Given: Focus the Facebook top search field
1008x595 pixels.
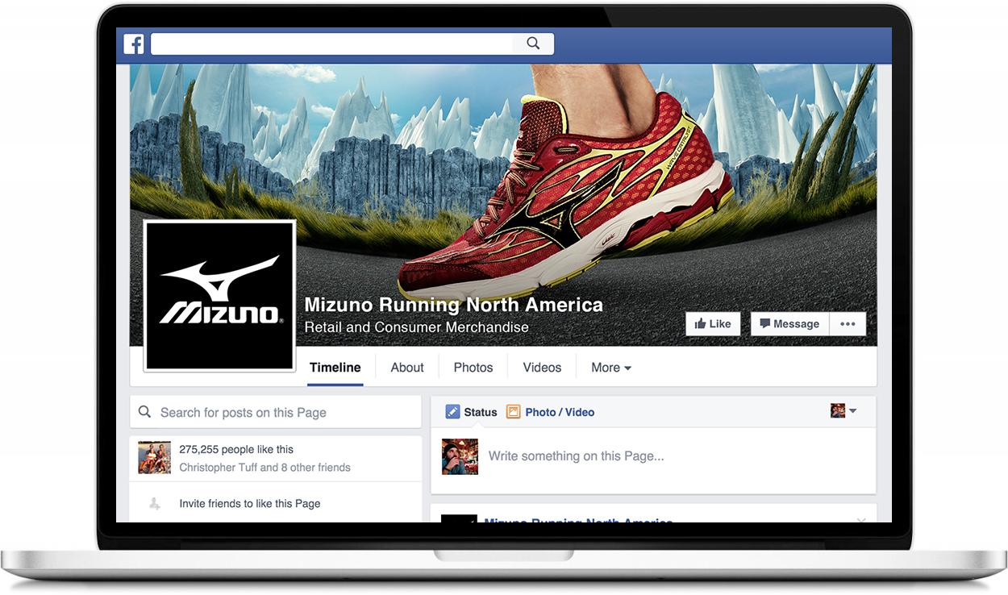Looking at the screenshot, I should tap(331, 44).
